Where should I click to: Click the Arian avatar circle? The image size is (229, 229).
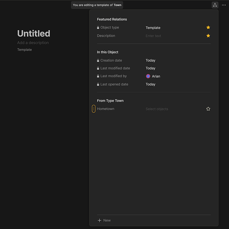(148, 76)
